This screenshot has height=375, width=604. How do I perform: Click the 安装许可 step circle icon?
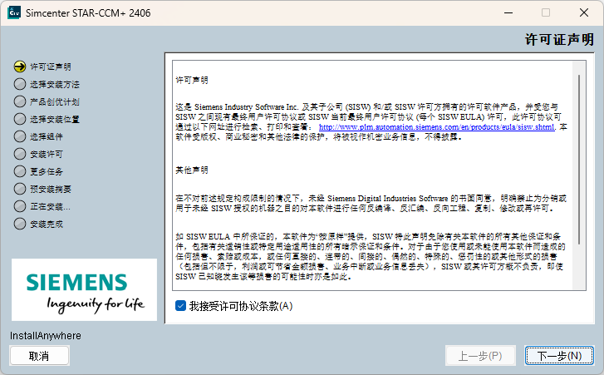[20, 154]
